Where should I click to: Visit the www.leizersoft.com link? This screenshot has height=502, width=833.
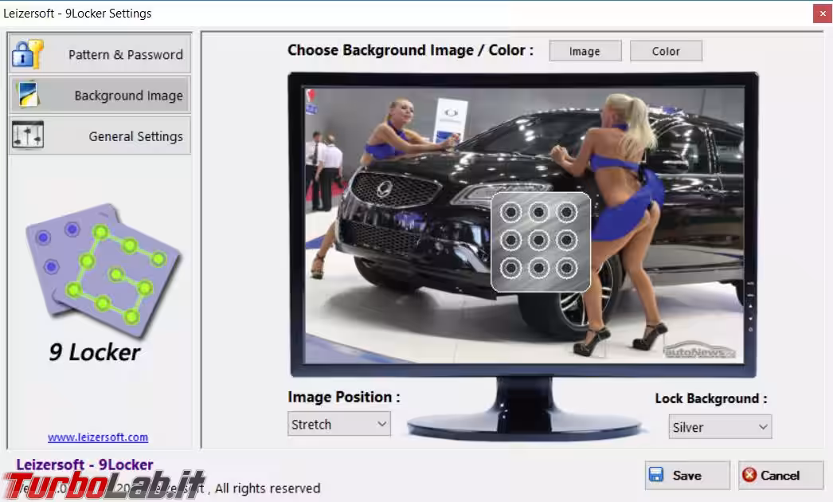(x=98, y=437)
